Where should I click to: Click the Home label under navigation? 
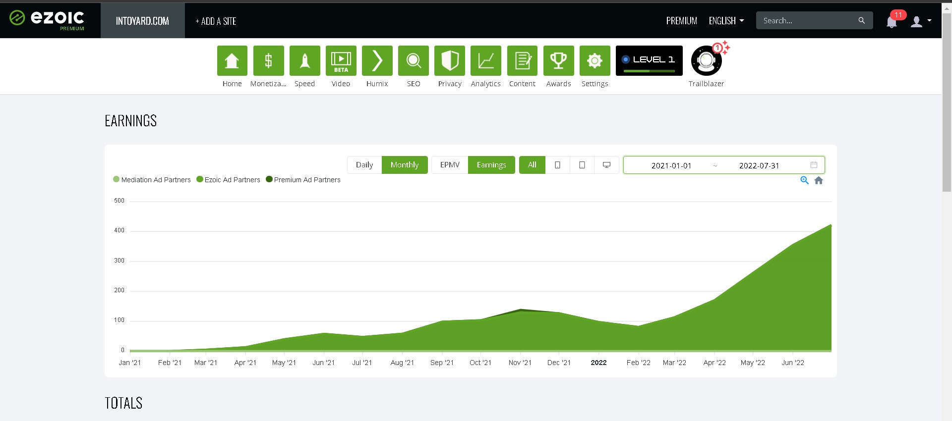coord(232,84)
